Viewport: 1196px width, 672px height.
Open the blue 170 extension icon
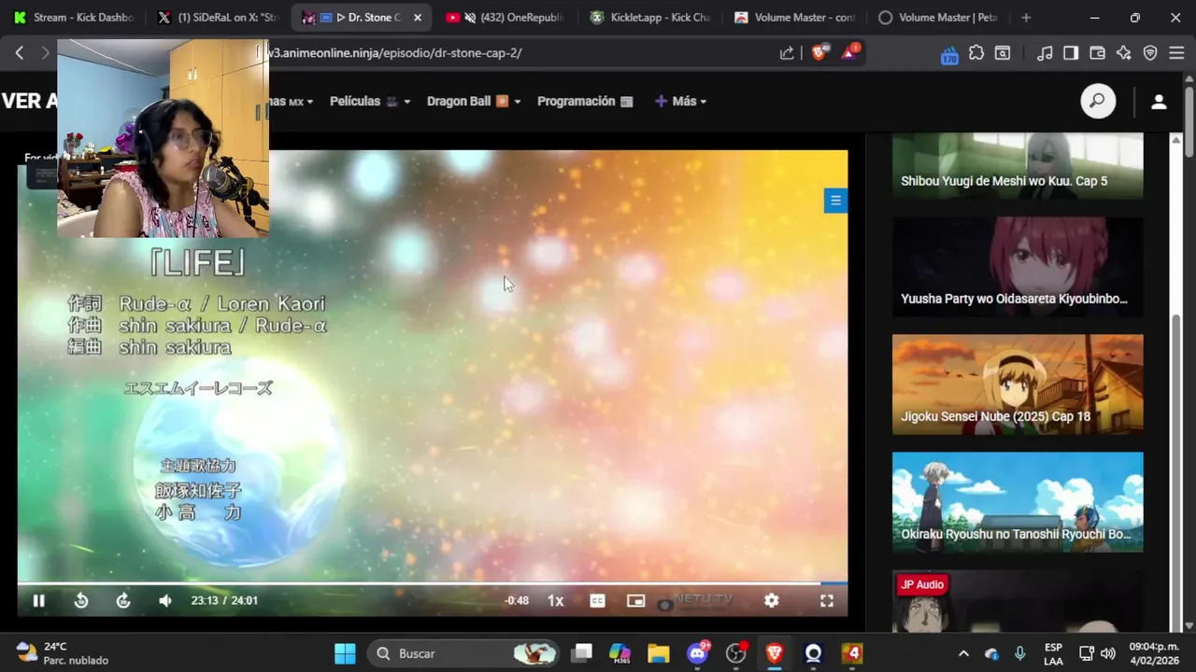(949, 54)
